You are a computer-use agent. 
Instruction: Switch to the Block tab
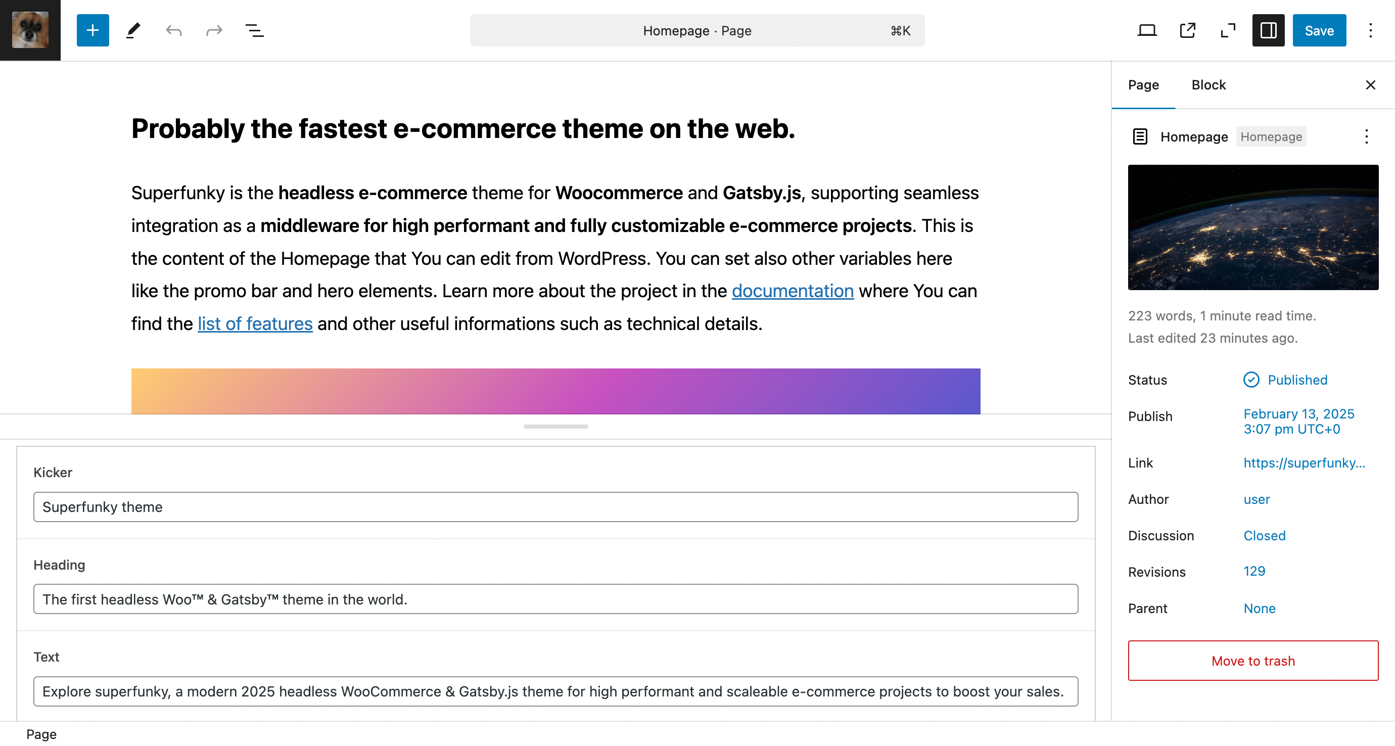1208,85
